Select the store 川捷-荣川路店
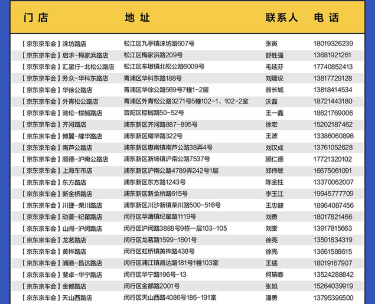The width and height of the screenshot is (375, 304). click(82, 205)
